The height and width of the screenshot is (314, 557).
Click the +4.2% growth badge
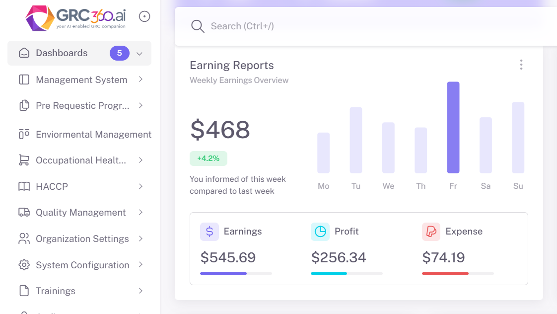click(x=209, y=158)
